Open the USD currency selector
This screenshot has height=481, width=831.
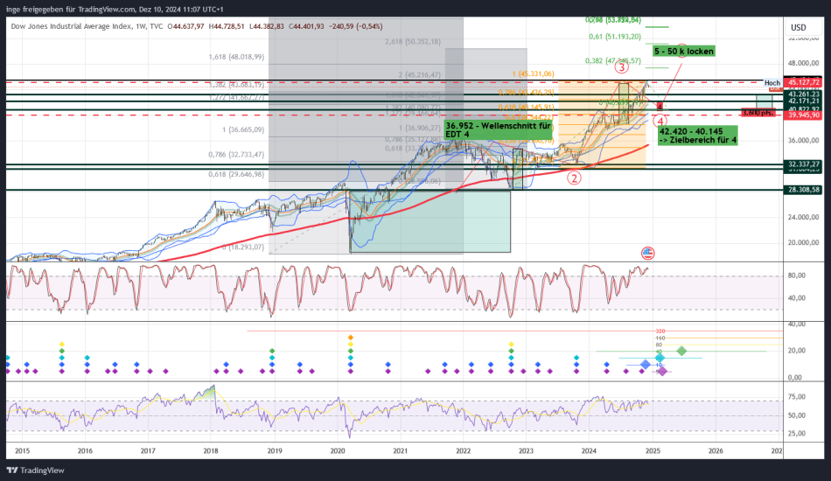point(798,27)
